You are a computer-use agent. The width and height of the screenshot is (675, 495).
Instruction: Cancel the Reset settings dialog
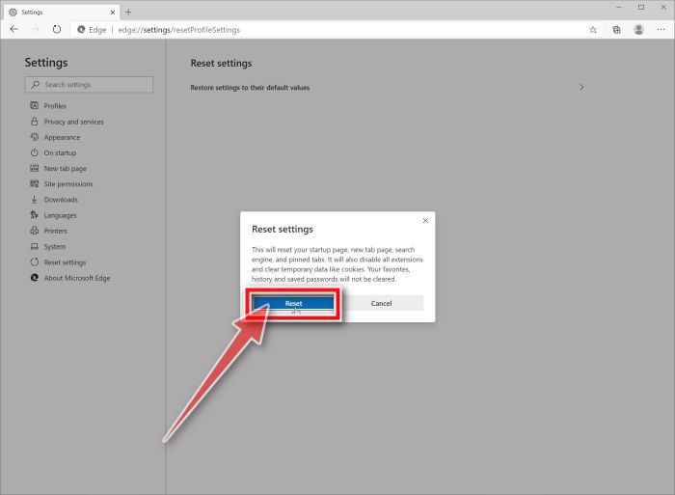coord(382,303)
